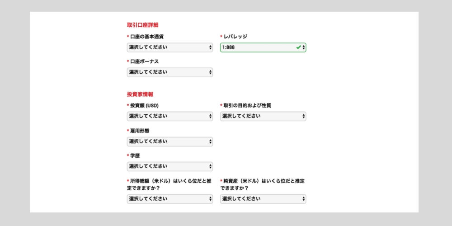The image size is (452, 226).
Task: Click the 学歴 field label
Action: point(135,156)
